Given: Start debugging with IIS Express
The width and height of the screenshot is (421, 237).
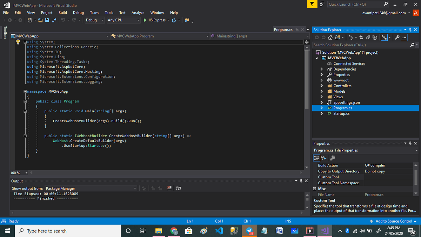Looking at the screenshot, I should point(154,20).
